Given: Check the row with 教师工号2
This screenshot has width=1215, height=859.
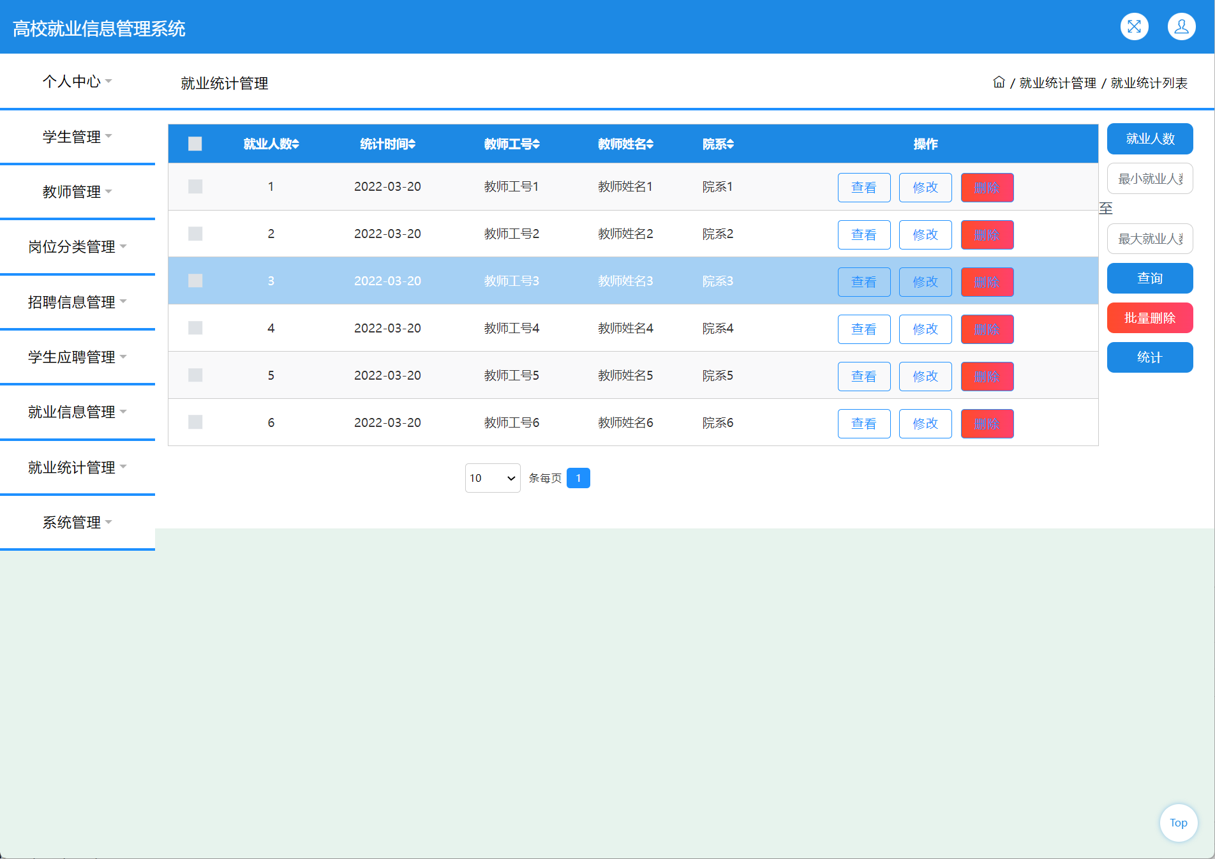Looking at the screenshot, I should coord(195,234).
